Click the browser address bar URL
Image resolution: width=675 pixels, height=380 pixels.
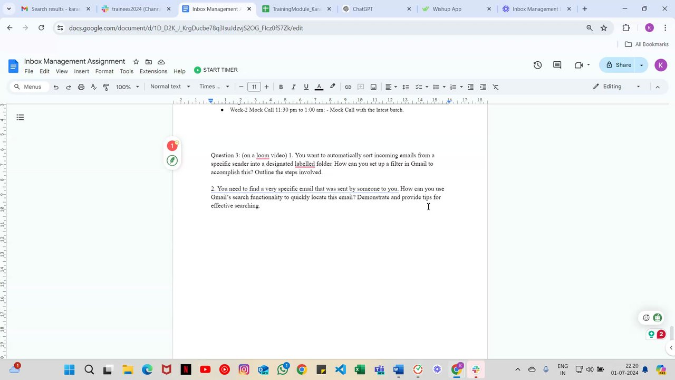pos(186,28)
